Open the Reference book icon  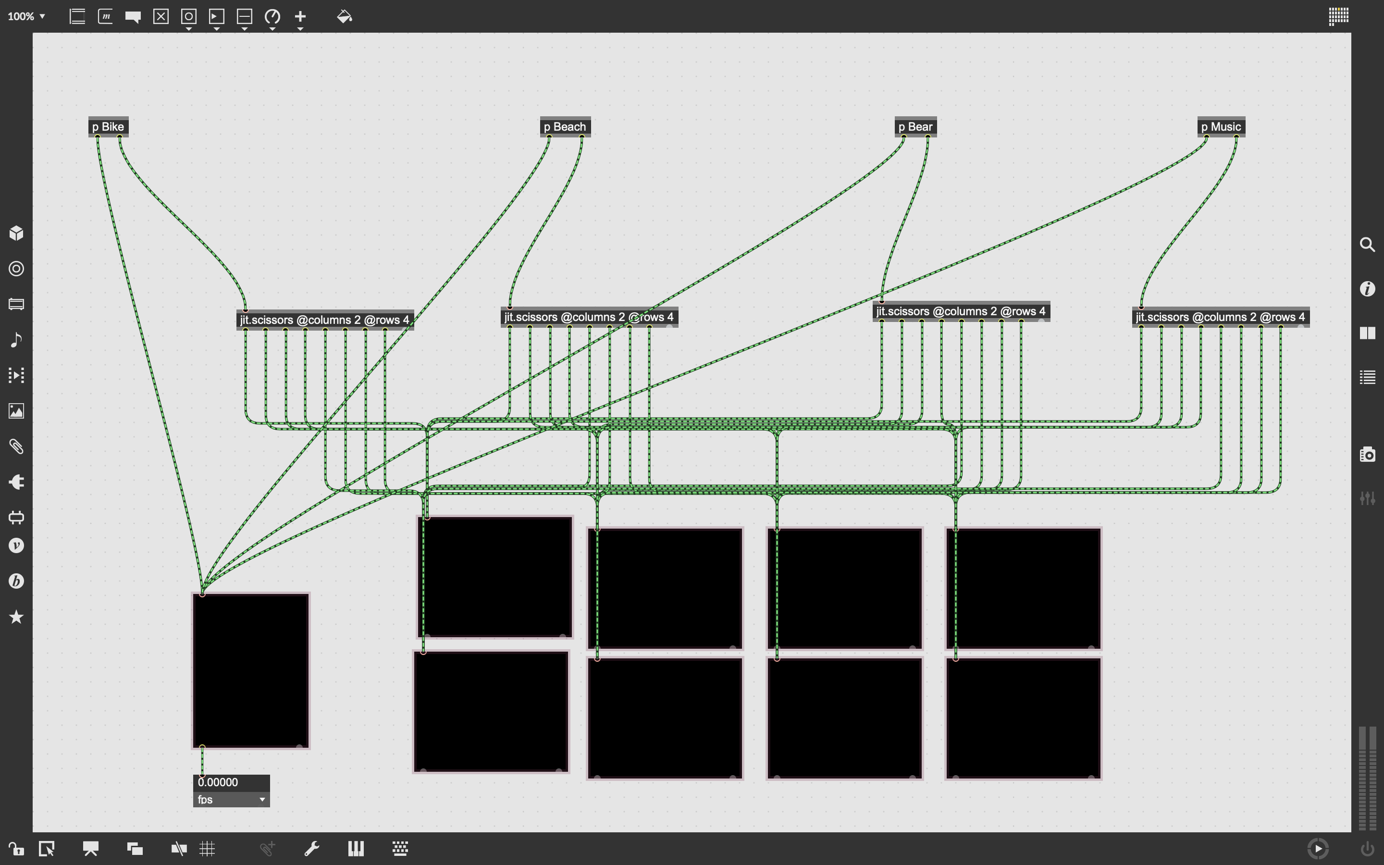(1367, 333)
